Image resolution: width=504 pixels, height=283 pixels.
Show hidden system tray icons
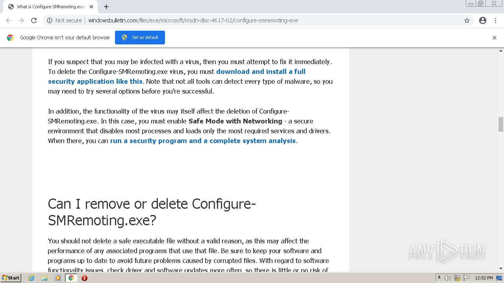pyautogui.click(x=439, y=278)
